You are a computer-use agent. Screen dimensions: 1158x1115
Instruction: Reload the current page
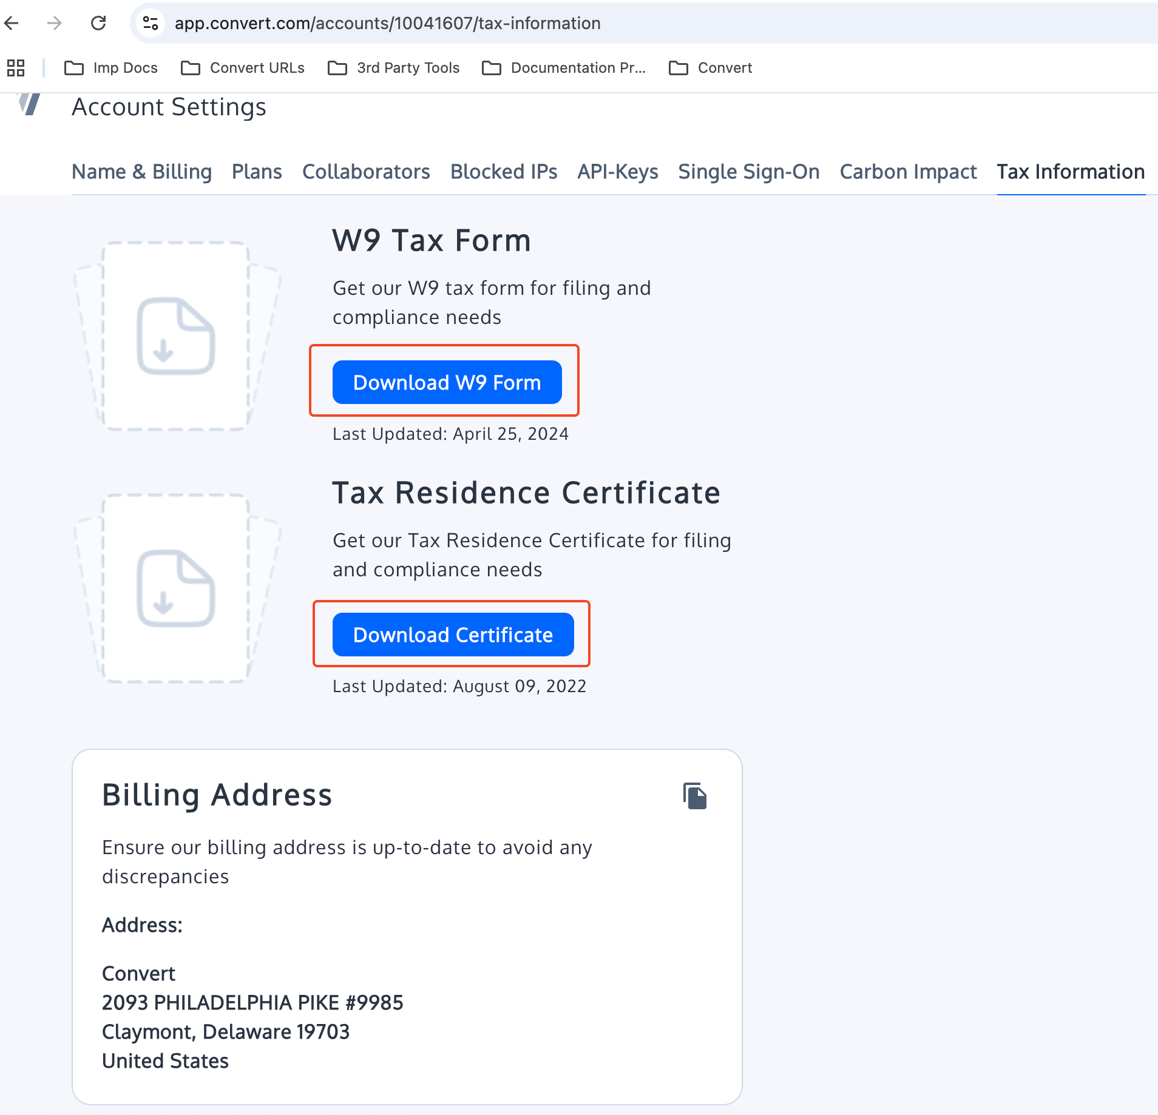pyautogui.click(x=99, y=23)
